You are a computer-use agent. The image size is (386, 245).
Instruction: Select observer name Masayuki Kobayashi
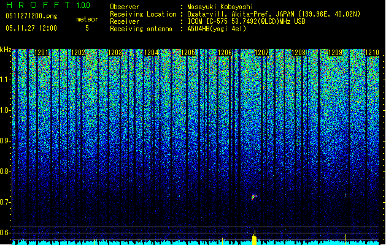(220, 7)
